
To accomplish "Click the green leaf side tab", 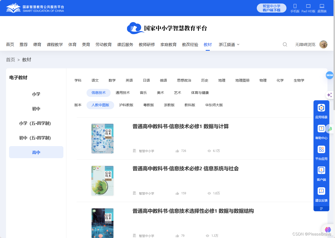I will (330, 129).
